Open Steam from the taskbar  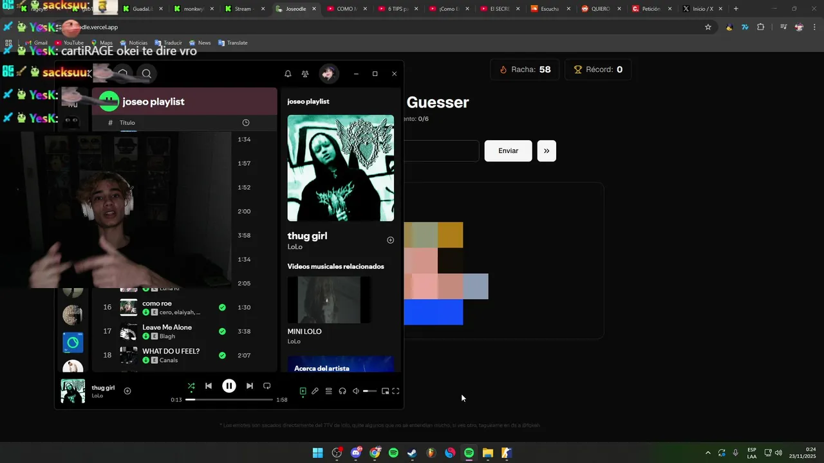(x=412, y=453)
